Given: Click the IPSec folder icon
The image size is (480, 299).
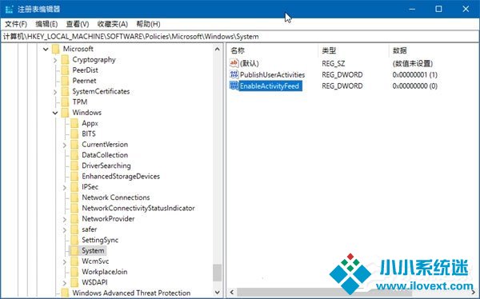Looking at the screenshot, I should click(x=74, y=187).
